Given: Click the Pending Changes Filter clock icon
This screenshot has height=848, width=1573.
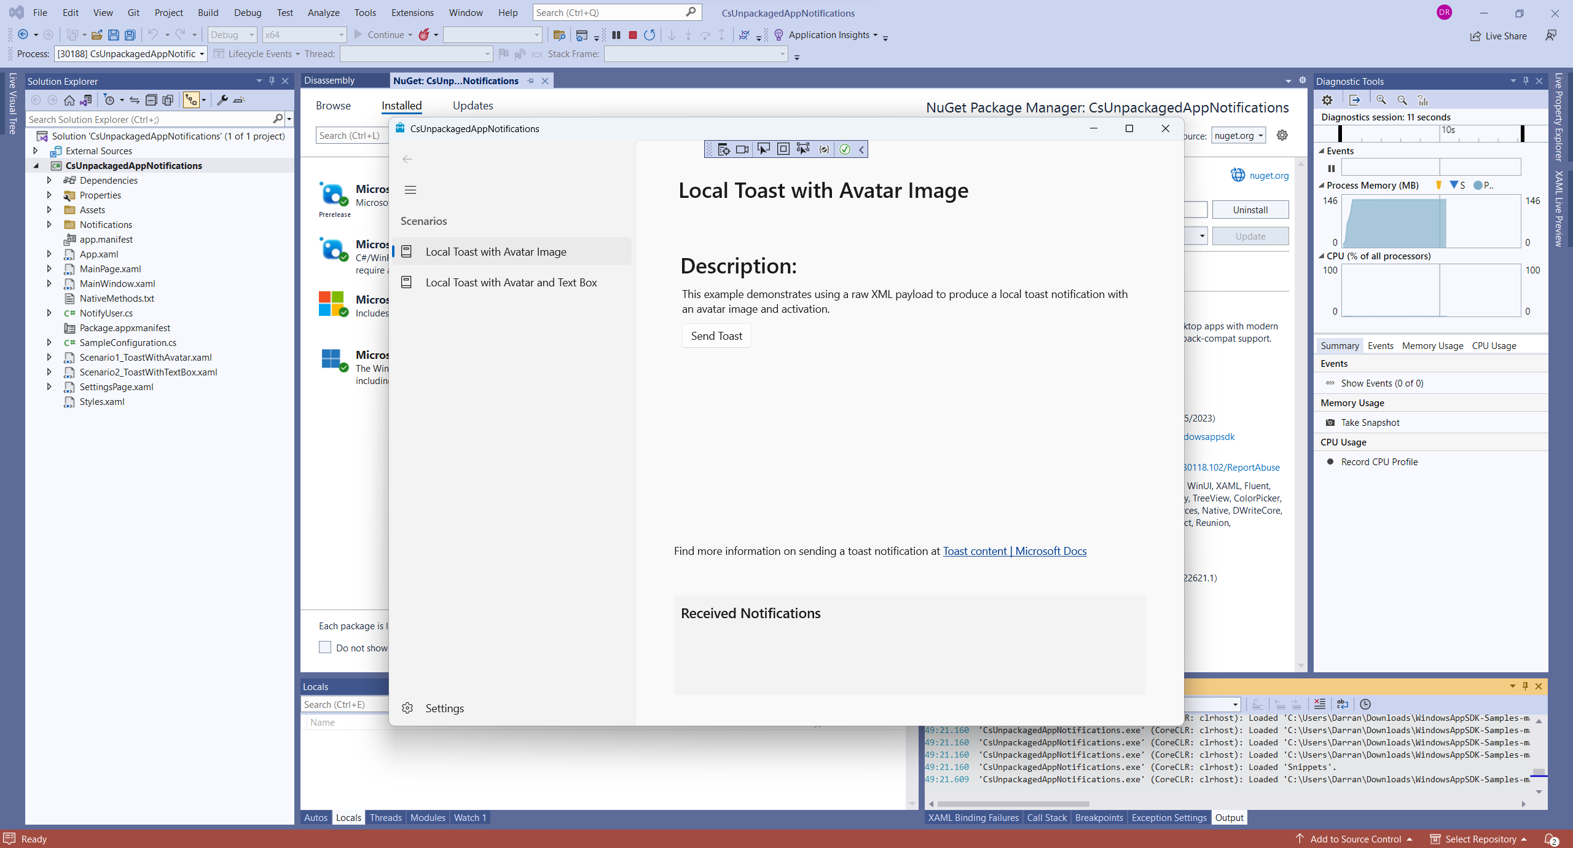Looking at the screenshot, I should click(109, 100).
